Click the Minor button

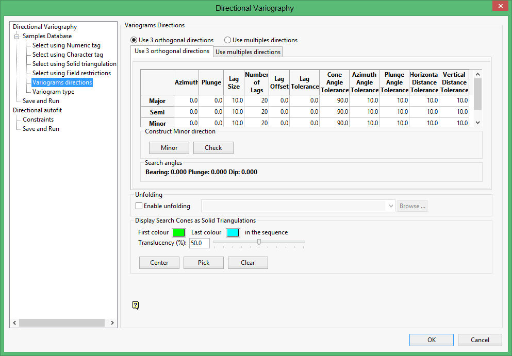click(169, 148)
